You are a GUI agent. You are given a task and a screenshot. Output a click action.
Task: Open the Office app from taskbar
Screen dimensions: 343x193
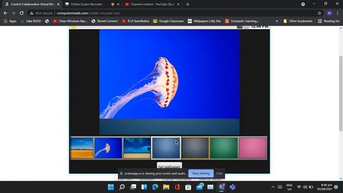[x=177, y=187]
